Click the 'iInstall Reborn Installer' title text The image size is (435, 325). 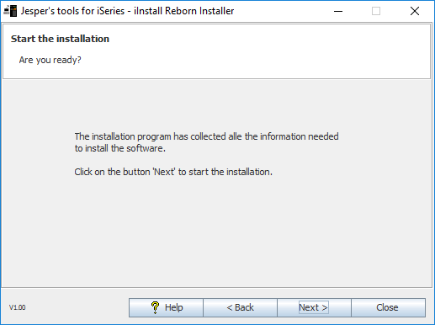pyautogui.click(x=183, y=11)
